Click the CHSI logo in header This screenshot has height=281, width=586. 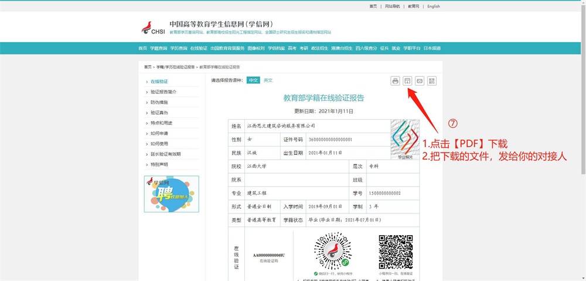[x=154, y=28]
